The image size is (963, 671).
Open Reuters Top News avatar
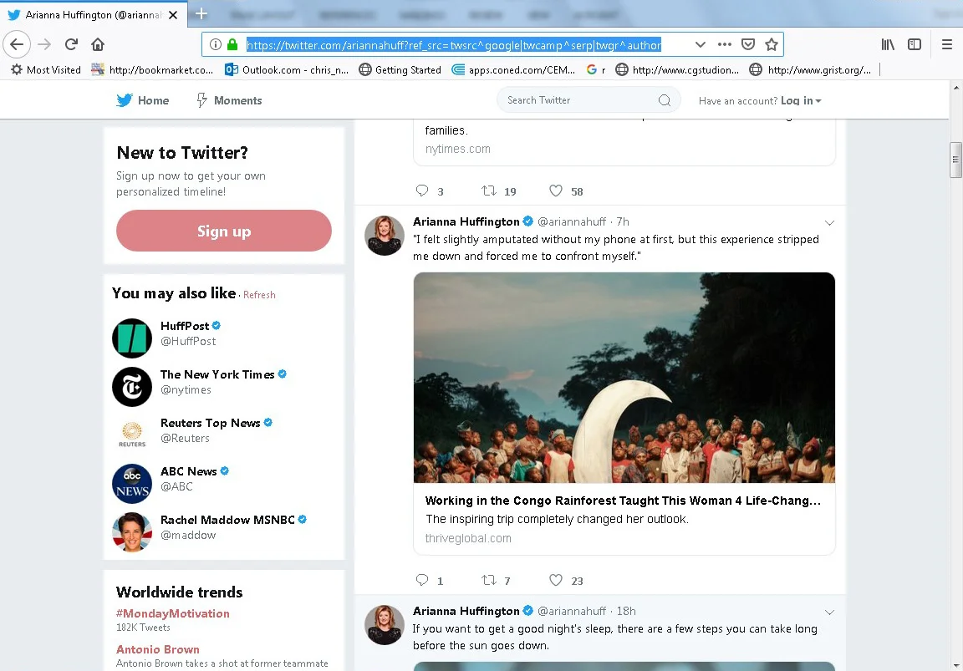132,435
